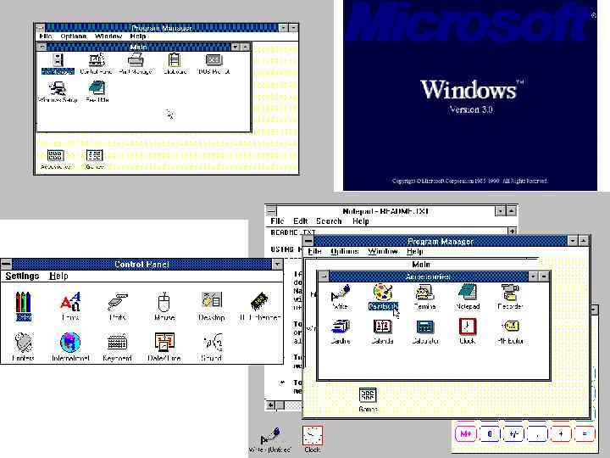Open Help menu in Control Panel
Viewport: 610px width, 458px height.
(x=58, y=276)
